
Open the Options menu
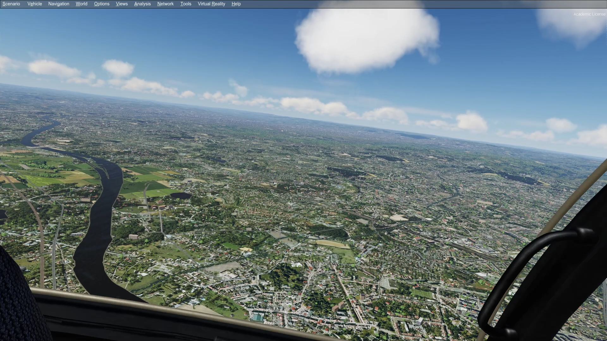click(101, 4)
